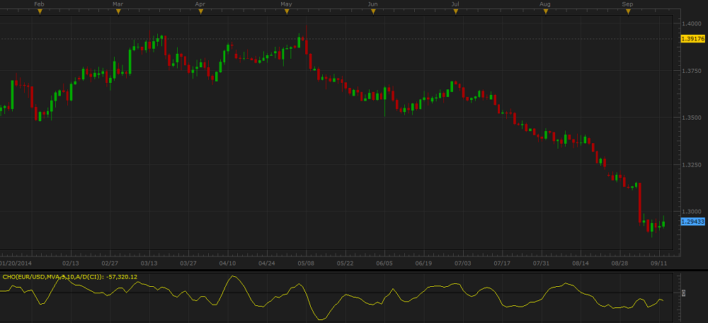Click the large red candle in early September
The height and width of the screenshot is (323, 708).
pos(639,202)
